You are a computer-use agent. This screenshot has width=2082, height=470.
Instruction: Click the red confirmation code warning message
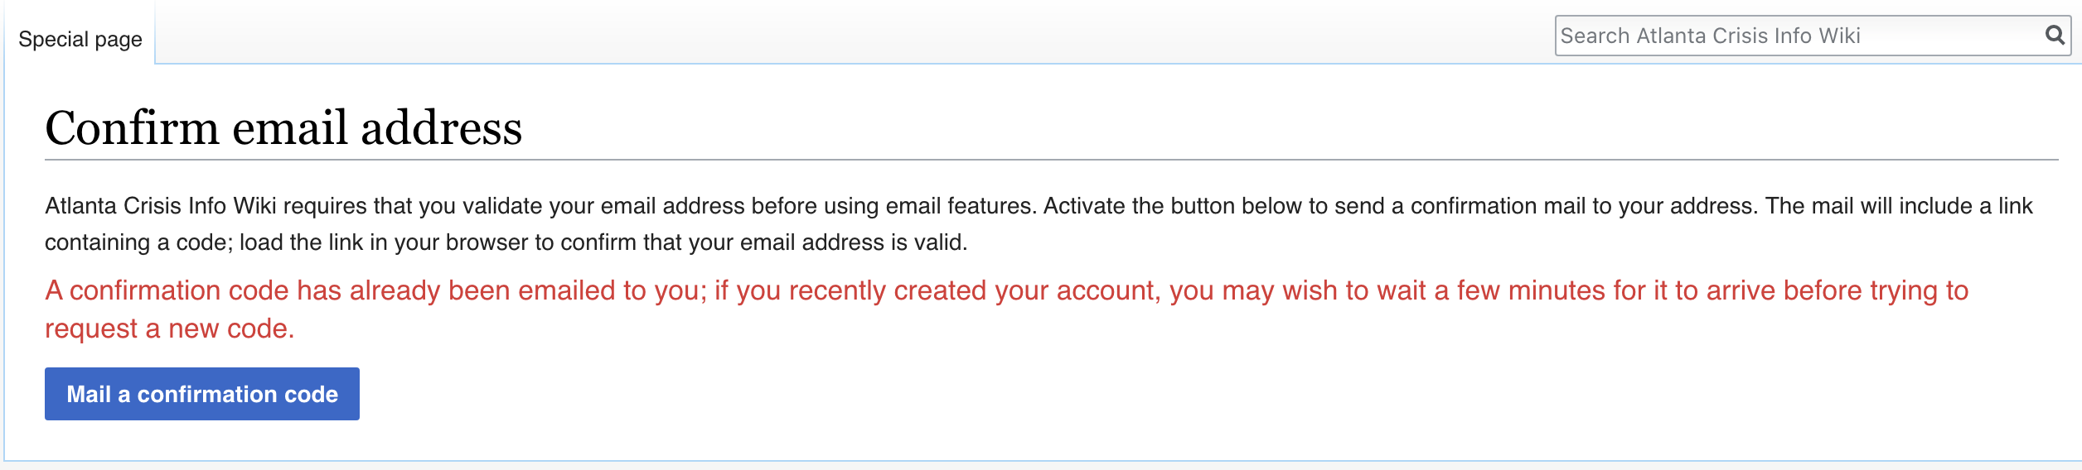tap(1006, 309)
